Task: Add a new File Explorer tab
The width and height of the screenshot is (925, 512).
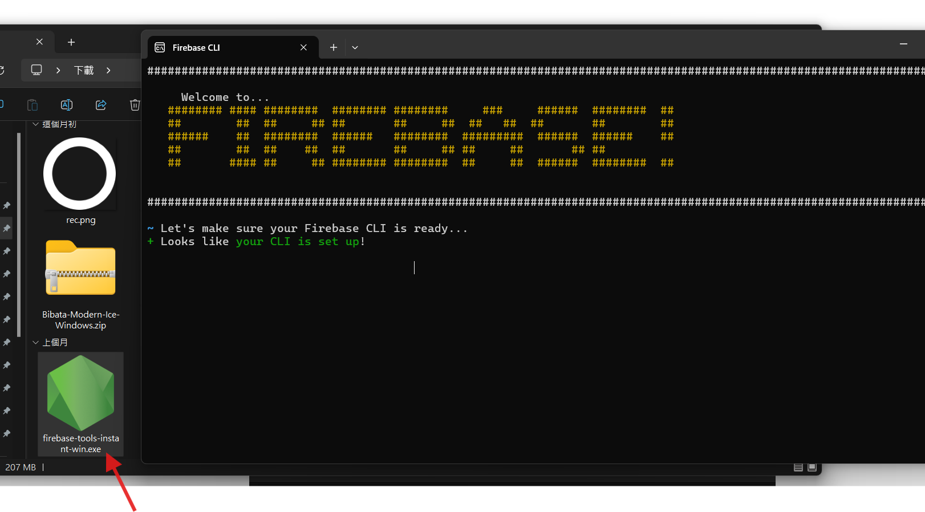Action: pos(71,42)
